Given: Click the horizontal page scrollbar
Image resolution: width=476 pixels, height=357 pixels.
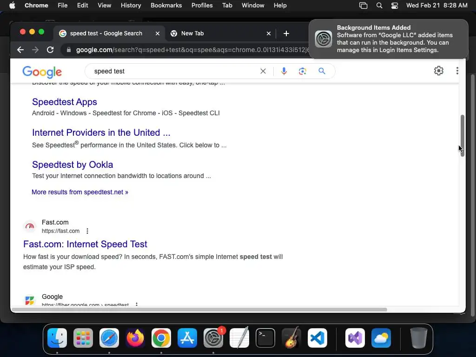Looking at the screenshot, I should point(199,310).
